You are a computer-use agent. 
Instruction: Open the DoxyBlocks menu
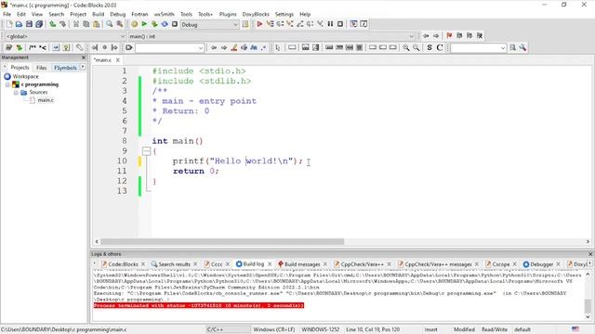(x=256, y=14)
